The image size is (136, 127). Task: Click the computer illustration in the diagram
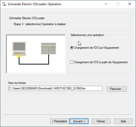click(x=19, y=49)
